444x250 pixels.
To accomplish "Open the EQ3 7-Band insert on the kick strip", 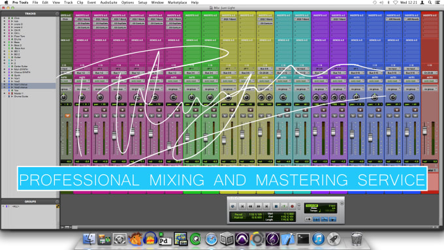I will 82,19.
